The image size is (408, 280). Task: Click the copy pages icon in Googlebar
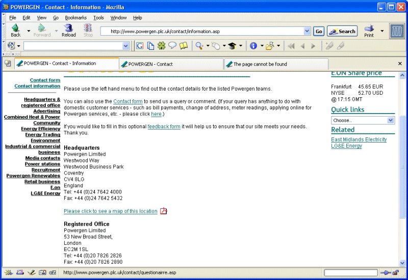150,46
